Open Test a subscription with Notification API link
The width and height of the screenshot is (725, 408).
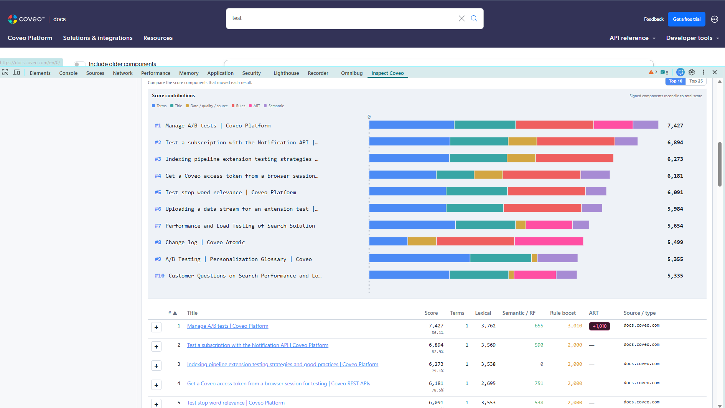[258, 345]
